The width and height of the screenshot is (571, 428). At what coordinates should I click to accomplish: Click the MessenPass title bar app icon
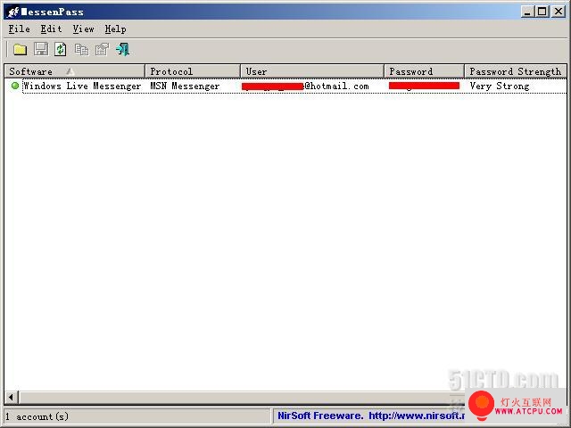(12, 12)
